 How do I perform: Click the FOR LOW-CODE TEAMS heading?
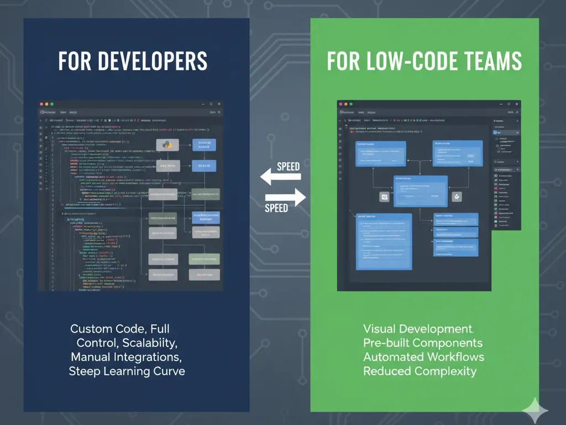click(x=424, y=61)
